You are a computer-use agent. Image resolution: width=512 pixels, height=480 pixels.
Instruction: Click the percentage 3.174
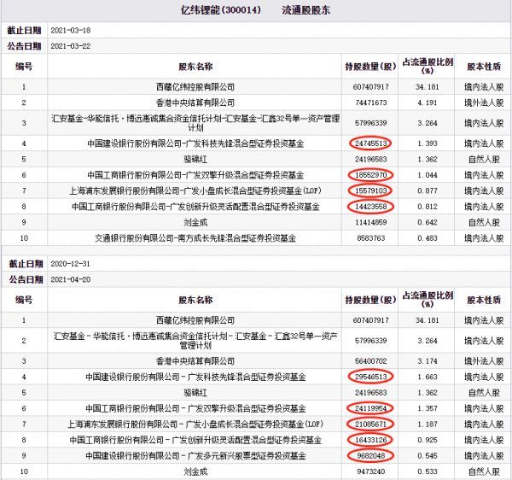[x=428, y=360]
